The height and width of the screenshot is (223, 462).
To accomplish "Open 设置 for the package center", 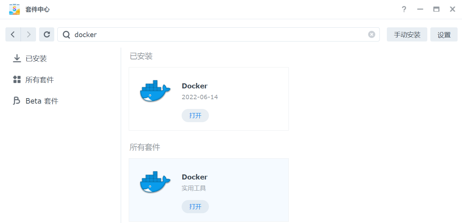I will [444, 35].
